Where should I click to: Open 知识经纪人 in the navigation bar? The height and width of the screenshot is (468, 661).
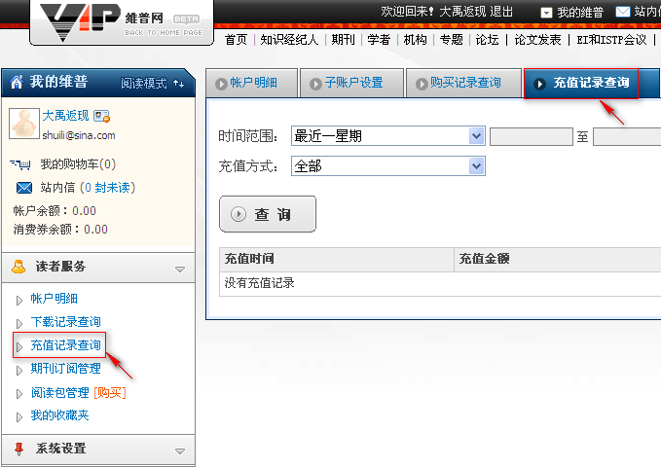click(289, 40)
